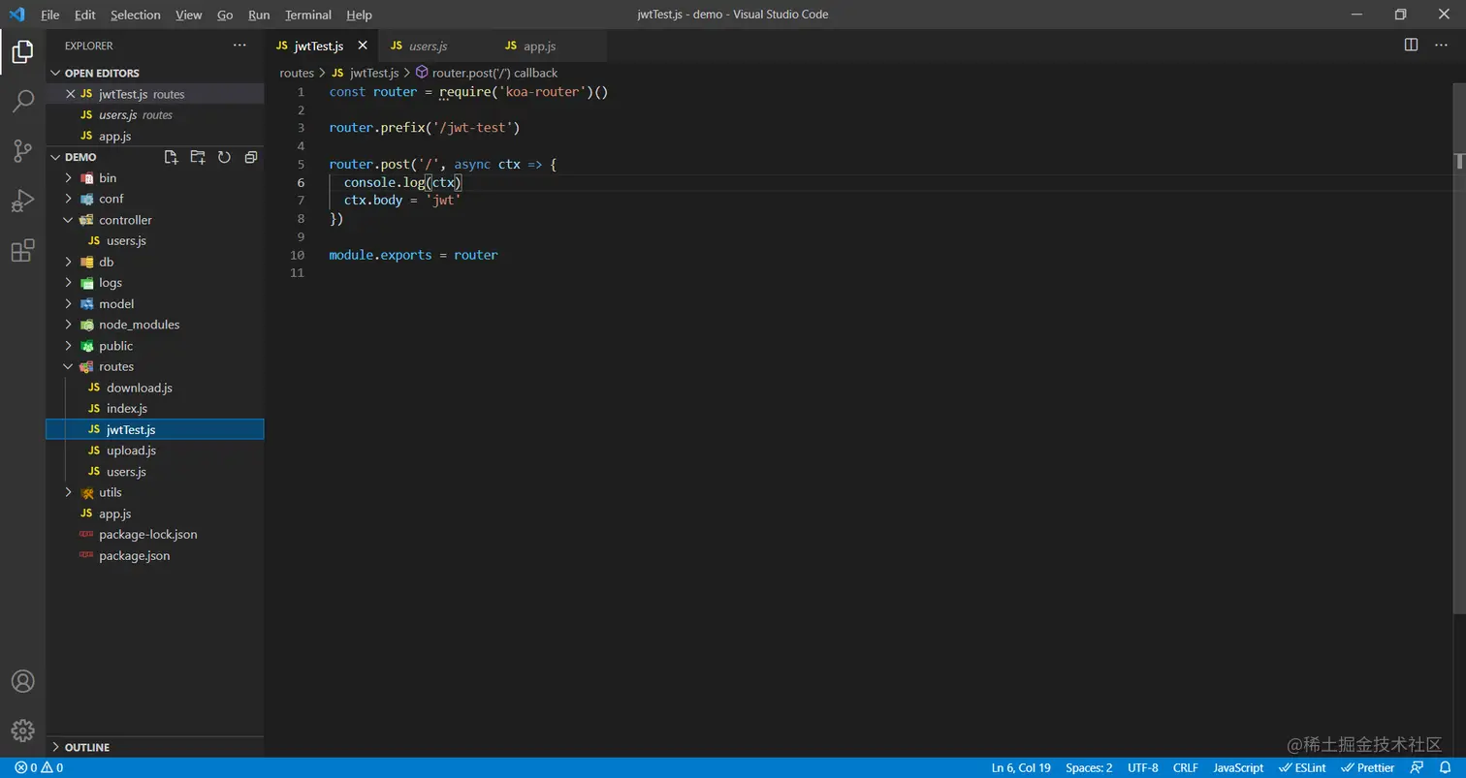The height and width of the screenshot is (778, 1466).
Task: Open editor more actions ellipsis menu
Action: (x=1442, y=46)
